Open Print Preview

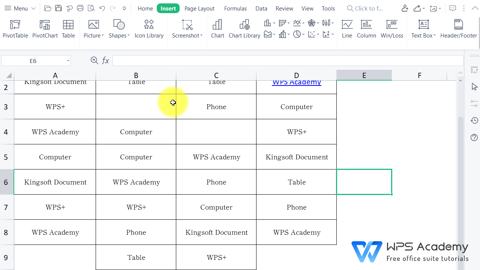[x=91, y=8]
